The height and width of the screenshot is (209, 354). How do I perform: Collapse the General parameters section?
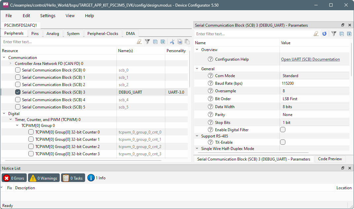(197, 69)
